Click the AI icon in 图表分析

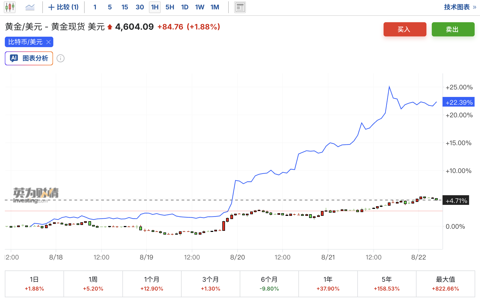[14, 58]
